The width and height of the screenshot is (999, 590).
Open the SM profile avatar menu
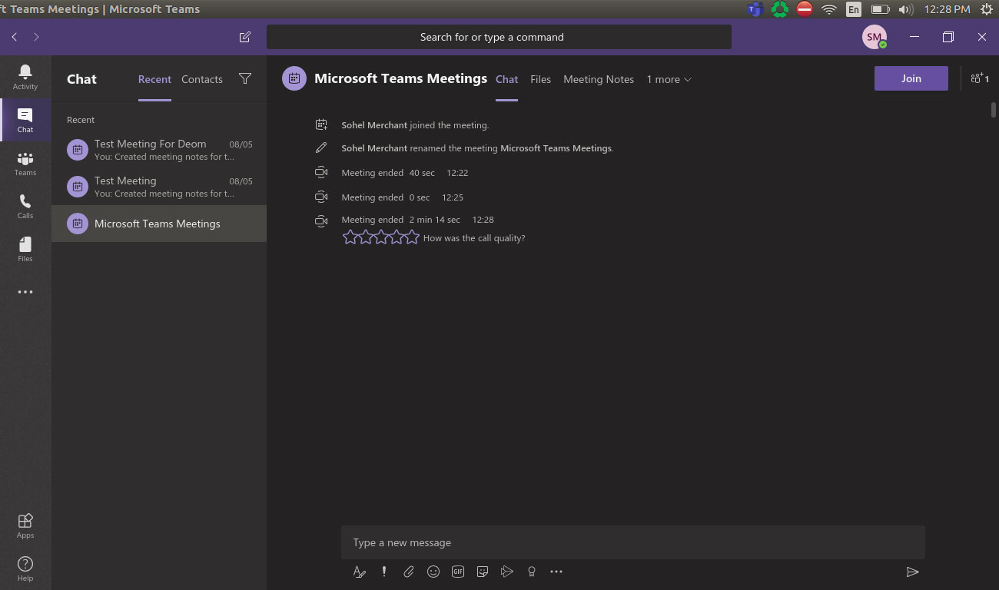coord(875,37)
